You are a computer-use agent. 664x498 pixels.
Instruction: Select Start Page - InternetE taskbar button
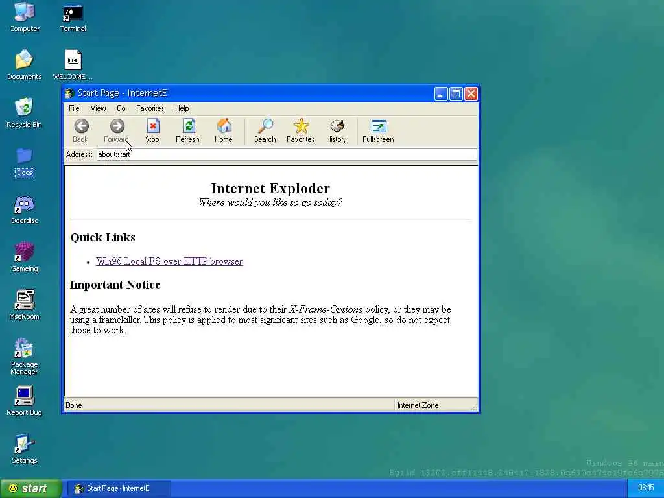[119, 488]
